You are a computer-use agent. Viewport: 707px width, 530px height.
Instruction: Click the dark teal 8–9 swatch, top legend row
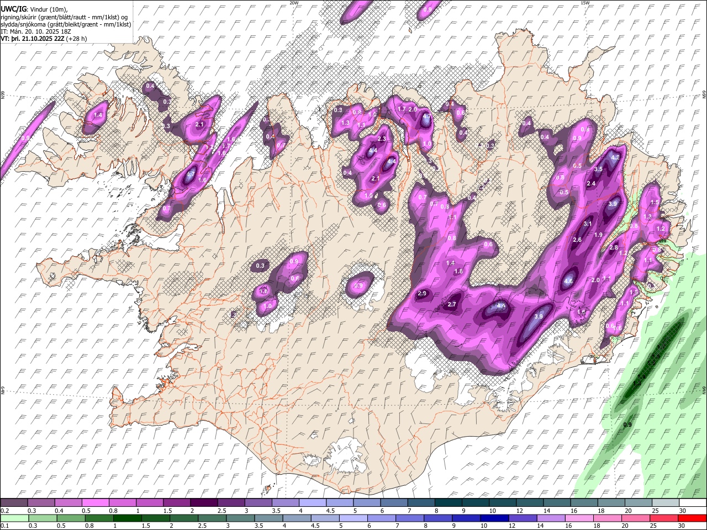(x=448, y=502)
